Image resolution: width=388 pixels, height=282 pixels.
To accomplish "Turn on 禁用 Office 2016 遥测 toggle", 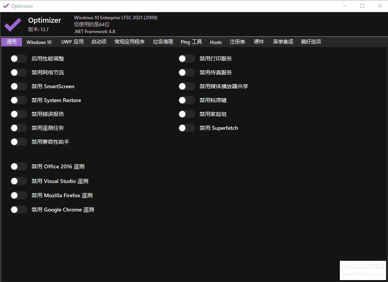I will 18,166.
